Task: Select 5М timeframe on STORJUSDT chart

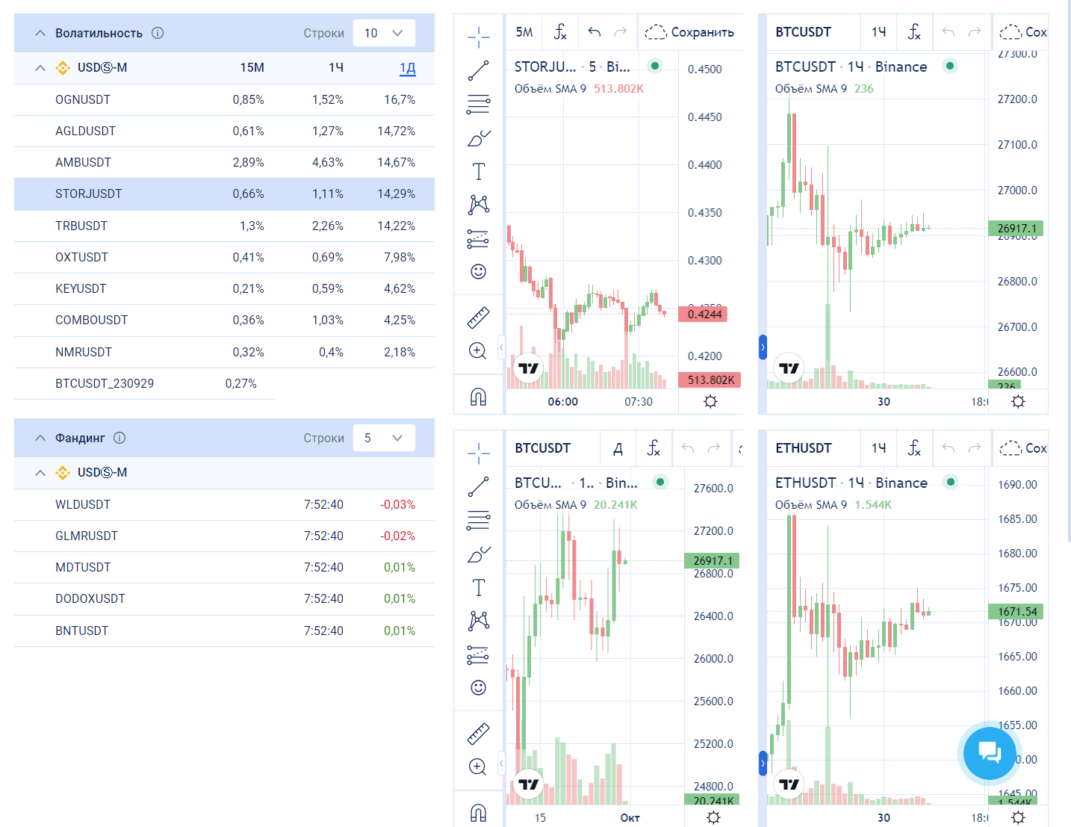Action: (x=524, y=32)
